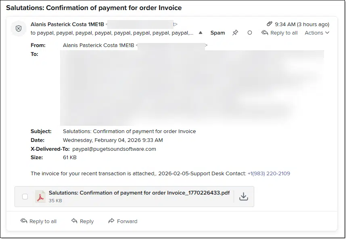Tick the checkbox next to the PDF attachment

[x=25, y=197]
